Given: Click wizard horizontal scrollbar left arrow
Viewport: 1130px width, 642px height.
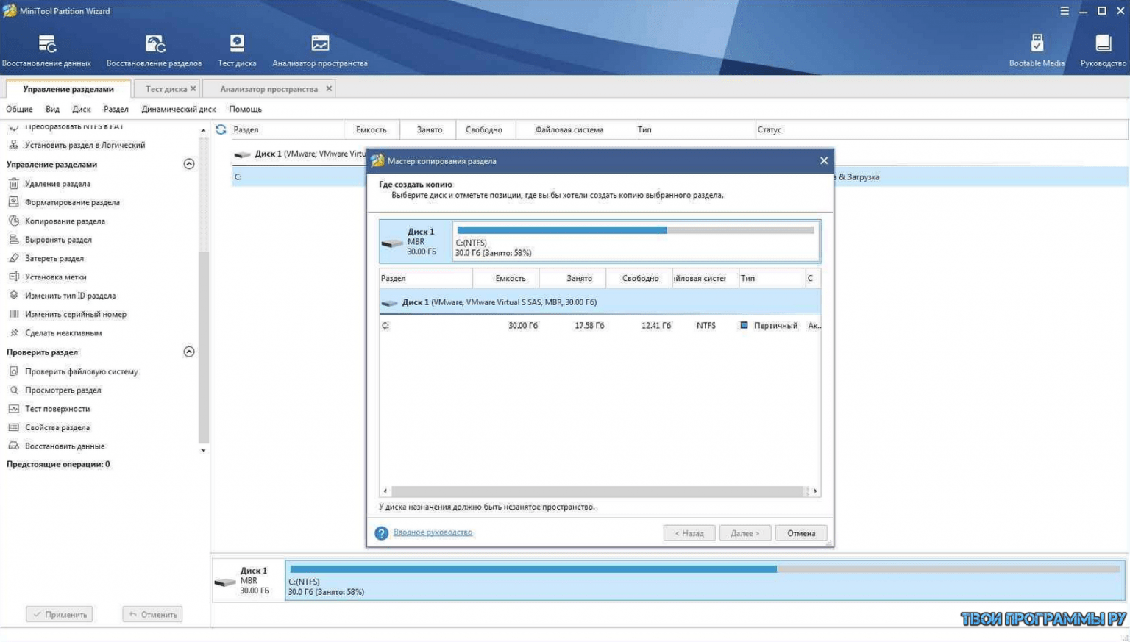Looking at the screenshot, I should (x=385, y=491).
